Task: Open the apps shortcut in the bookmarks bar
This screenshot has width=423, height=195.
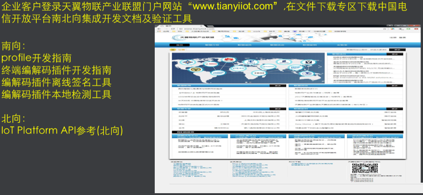Action: 157,31
